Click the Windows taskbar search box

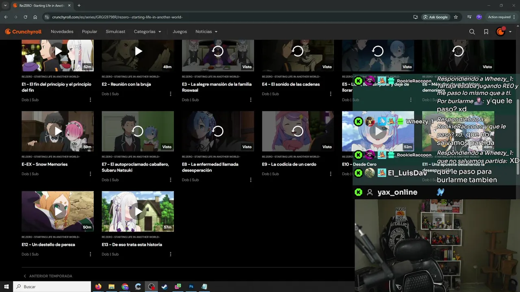pos(52,287)
